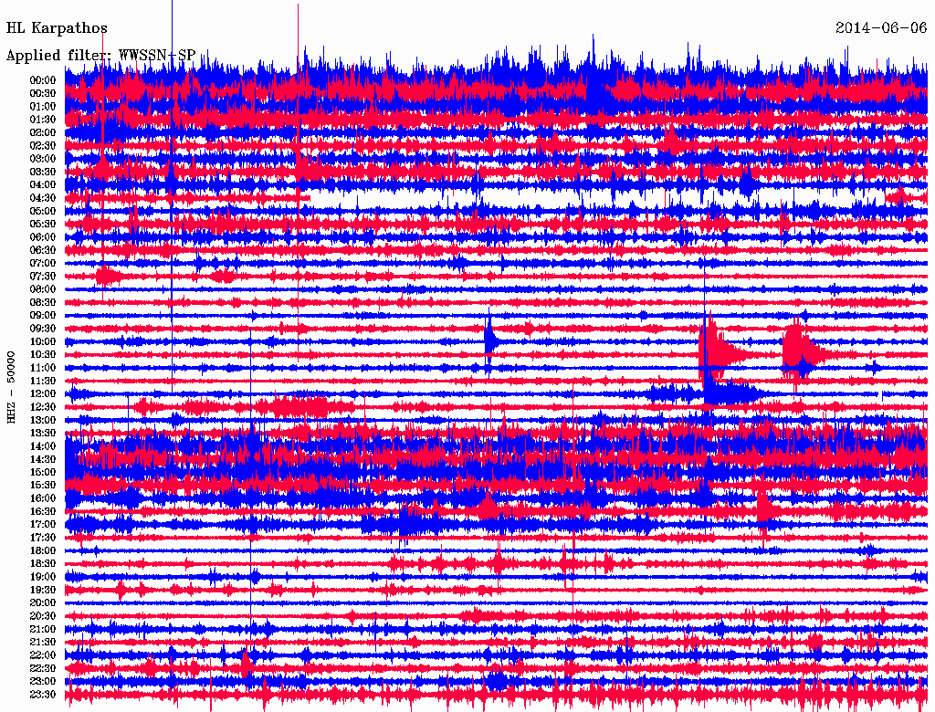Select the 15:00 time label
This screenshot has width=935, height=712.
point(43,472)
